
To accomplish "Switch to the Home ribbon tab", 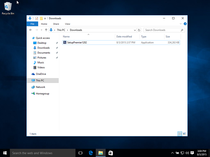I will [44, 24].
